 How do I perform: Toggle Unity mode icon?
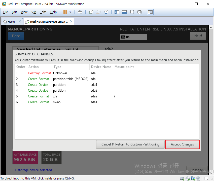[x=139, y=12]
